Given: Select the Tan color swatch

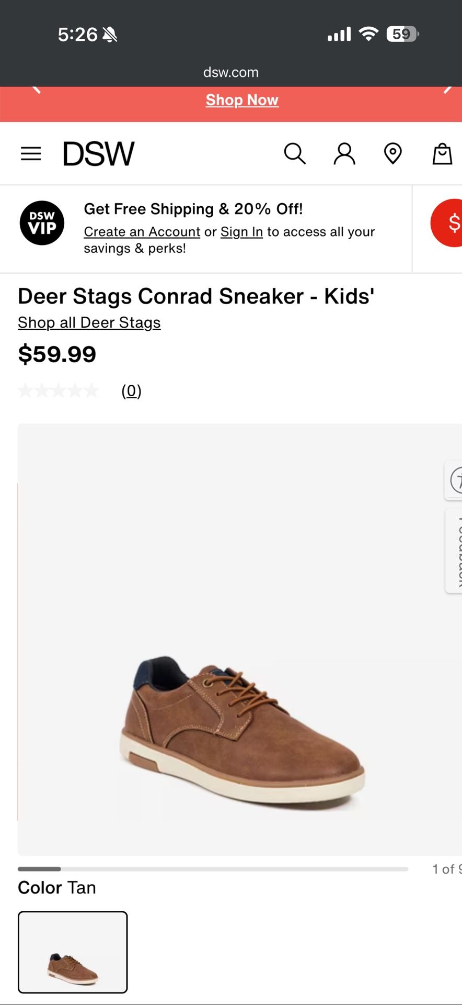Looking at the screenshot, I should pos(73,952).
